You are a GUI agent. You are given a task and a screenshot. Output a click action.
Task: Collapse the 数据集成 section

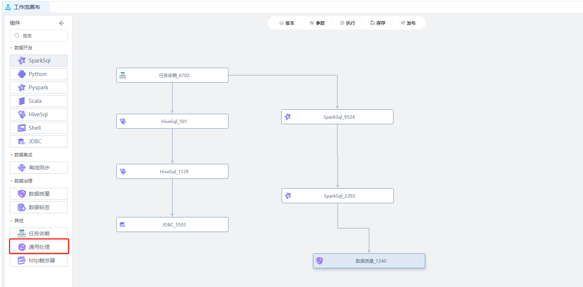click(21, 155)
